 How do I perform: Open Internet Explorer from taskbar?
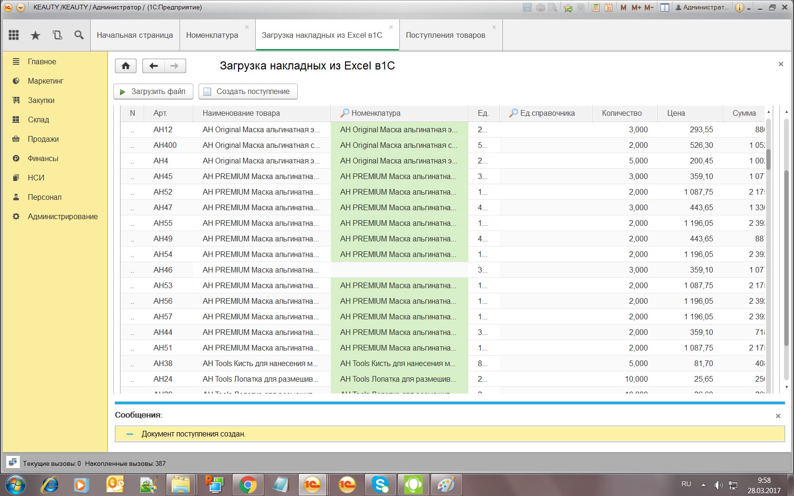50,485
